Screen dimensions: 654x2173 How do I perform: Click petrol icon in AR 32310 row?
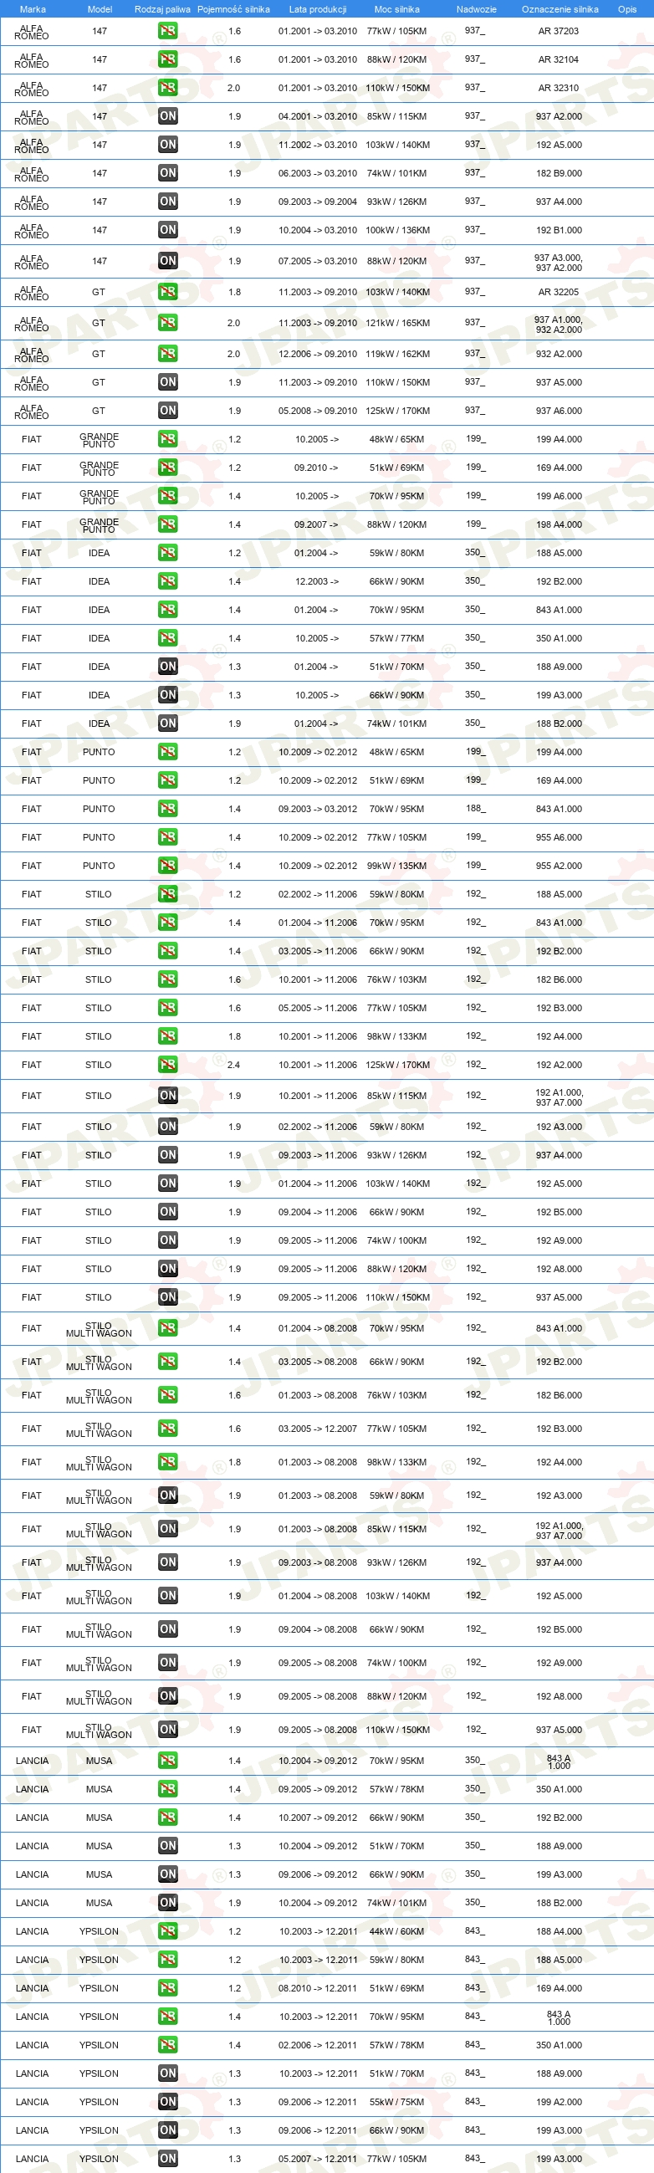168,88
